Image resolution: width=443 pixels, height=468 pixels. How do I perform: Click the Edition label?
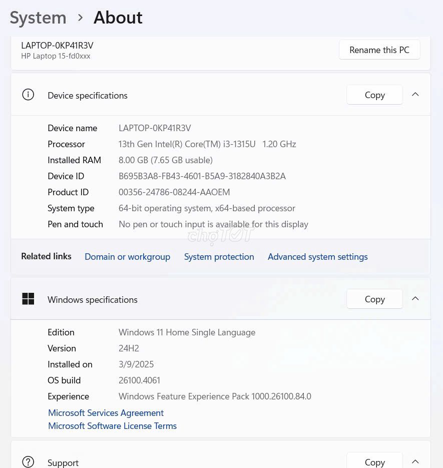(61, 332)
